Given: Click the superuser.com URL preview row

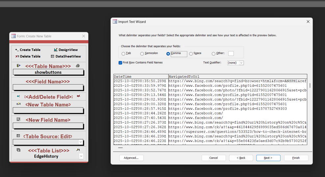Looking at the screenshot, I should tap(237, 132).
